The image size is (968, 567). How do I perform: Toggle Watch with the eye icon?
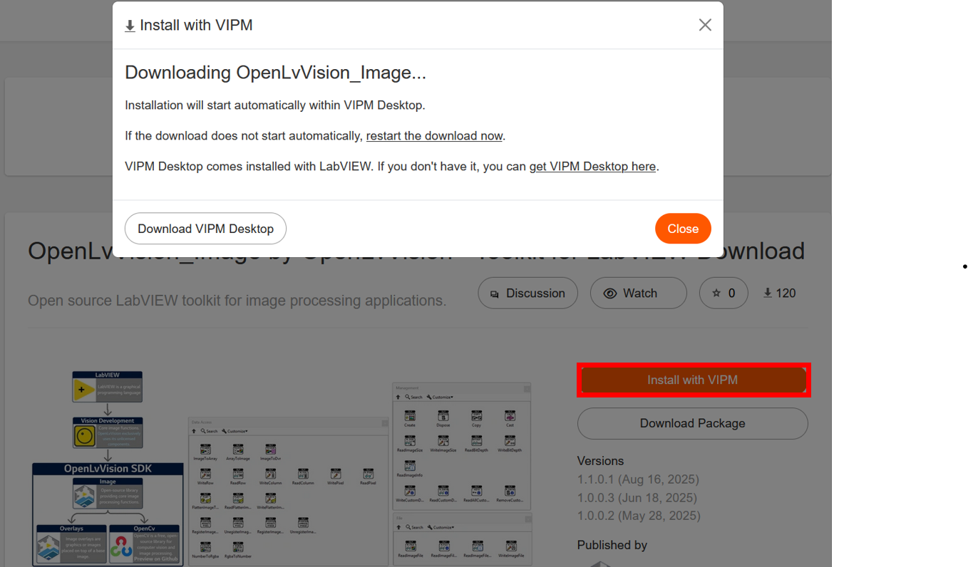tap(638, 293)
